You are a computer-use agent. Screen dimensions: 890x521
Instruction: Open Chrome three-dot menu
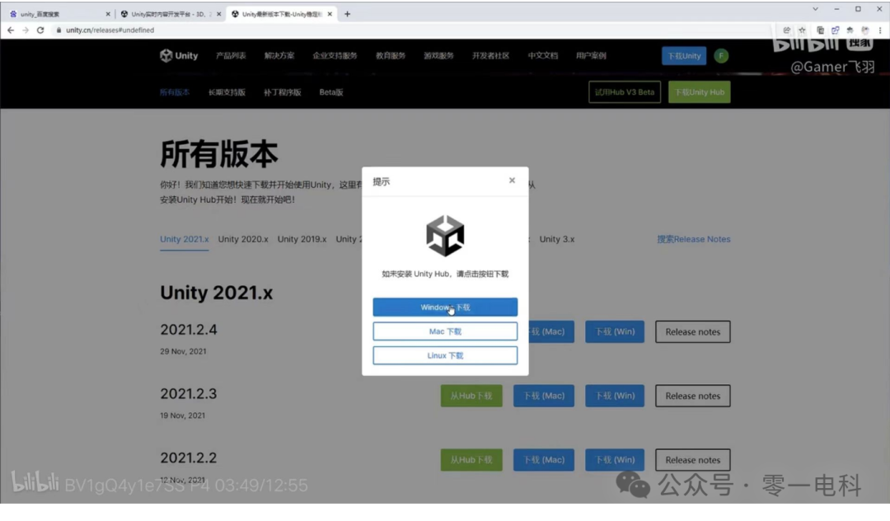880,30
